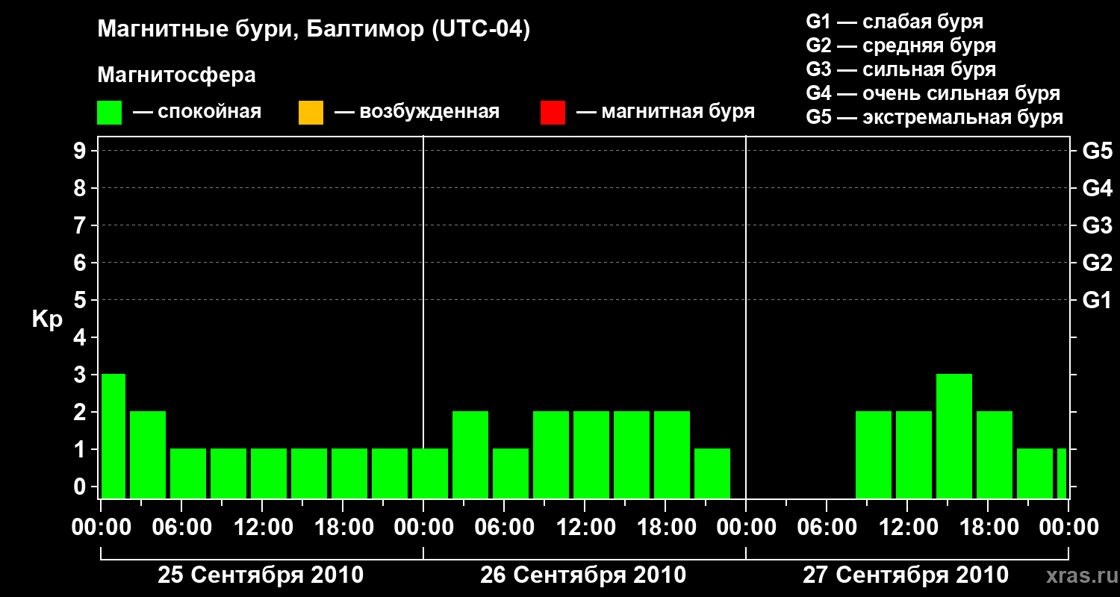The width and height of the screenshot is (1120, 597).
Task: Click the '12:00' time label under 25 September
Action: (x=263, y=528)
